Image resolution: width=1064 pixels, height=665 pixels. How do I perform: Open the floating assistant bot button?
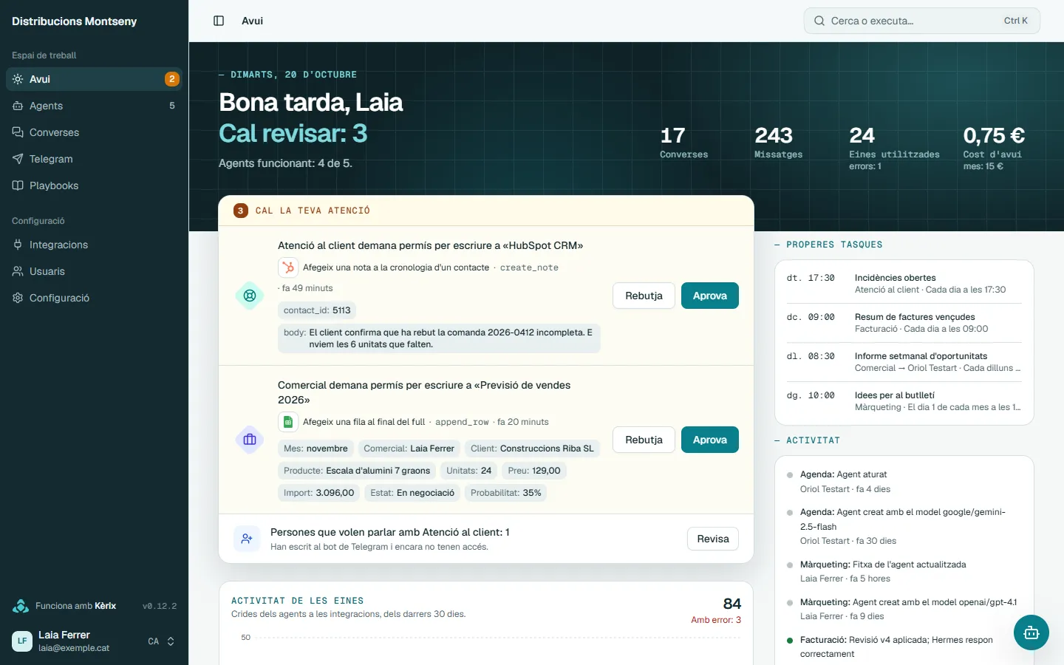coord(1031,632)
